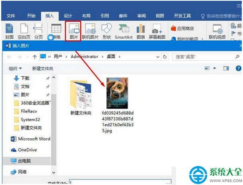Insert a blank page (空白页)
This screenshot has width=243, height=185.
pyautogui.click(x=24, y=31)
